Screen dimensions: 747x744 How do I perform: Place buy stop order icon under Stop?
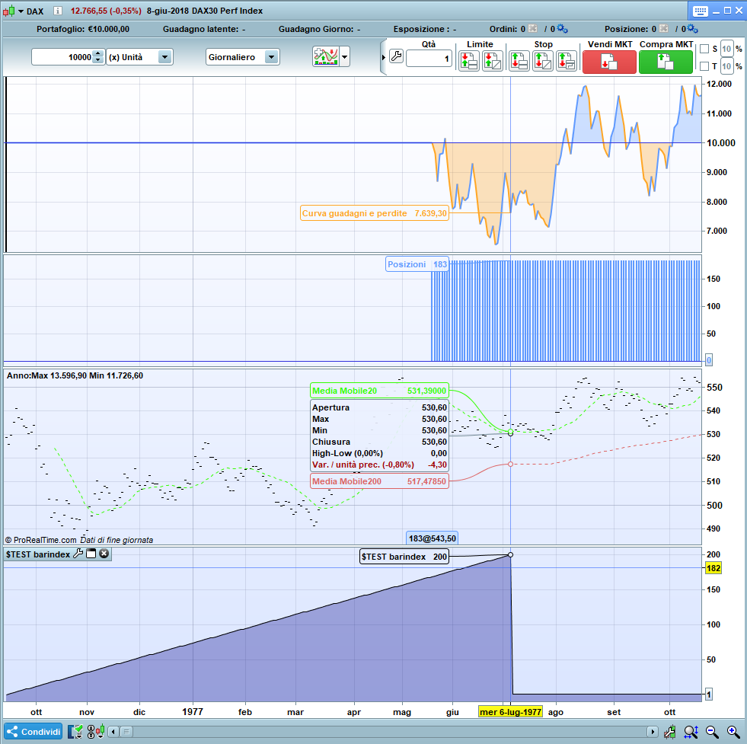click(x=519, y=61)
